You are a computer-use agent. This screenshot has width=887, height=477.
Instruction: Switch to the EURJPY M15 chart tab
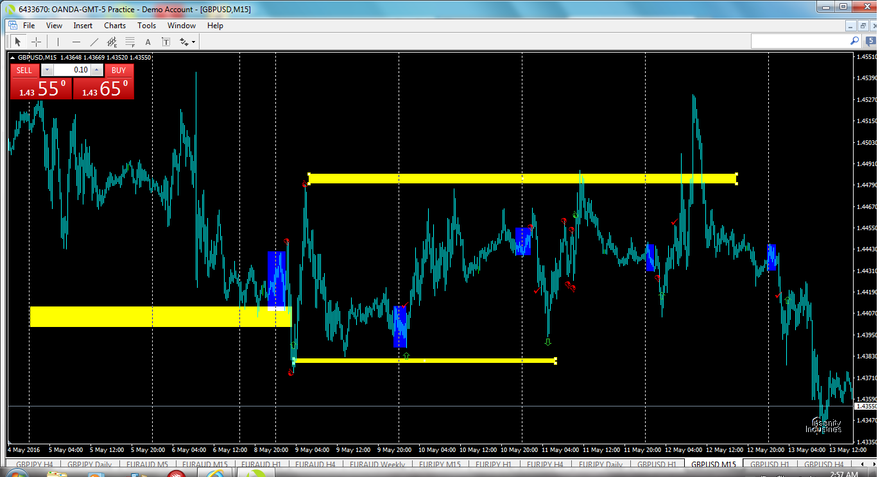pyautogui.click(x=440, y=465)
